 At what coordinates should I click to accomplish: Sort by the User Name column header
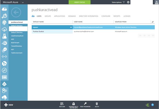[x=78, y=22]
